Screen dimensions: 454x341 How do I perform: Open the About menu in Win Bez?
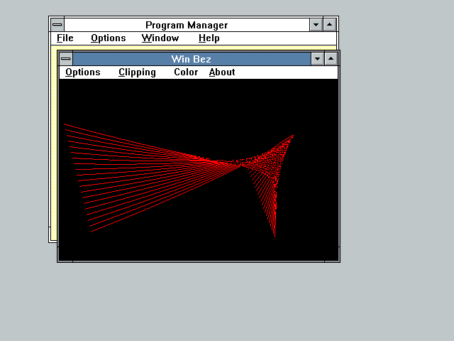(222, 72)
